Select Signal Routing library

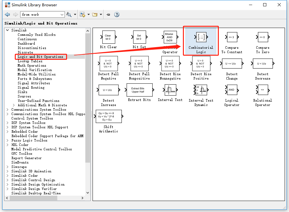[x=31, y=87]
